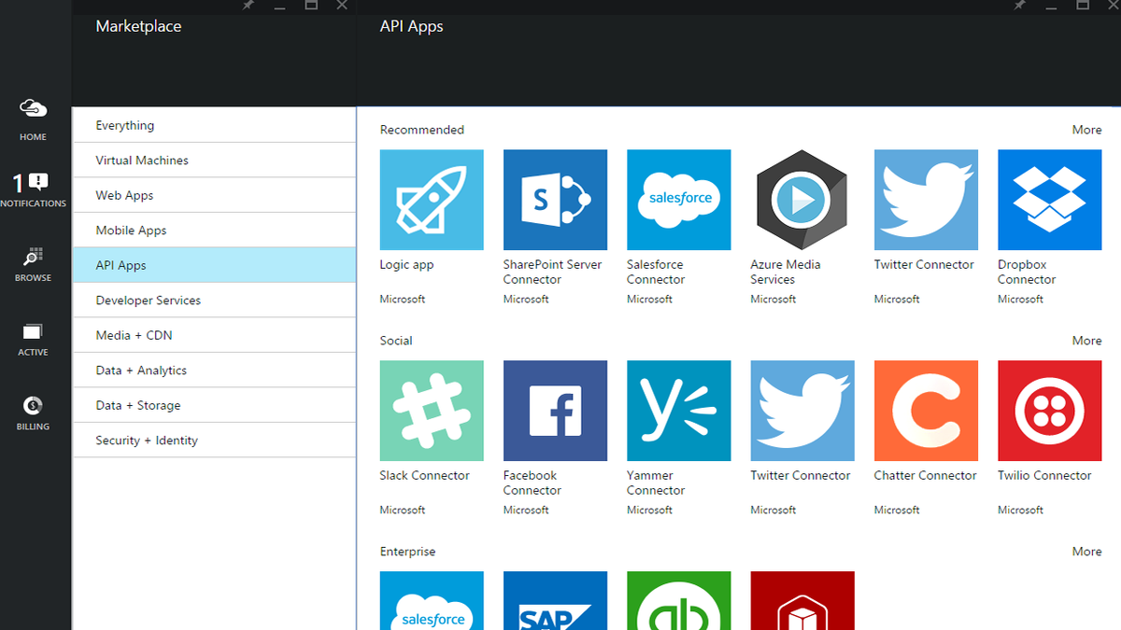
Task: Click the Azure Media Services label text
Action: pos(786,272)
